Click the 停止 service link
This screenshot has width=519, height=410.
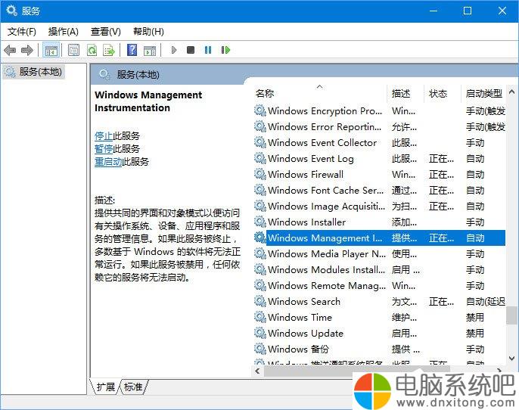point(104,136)
